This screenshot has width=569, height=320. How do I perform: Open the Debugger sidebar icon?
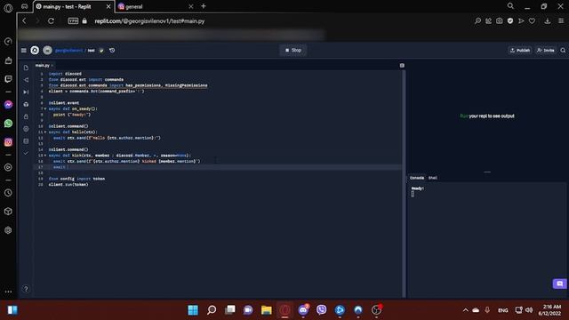click(x=26, y=92)
